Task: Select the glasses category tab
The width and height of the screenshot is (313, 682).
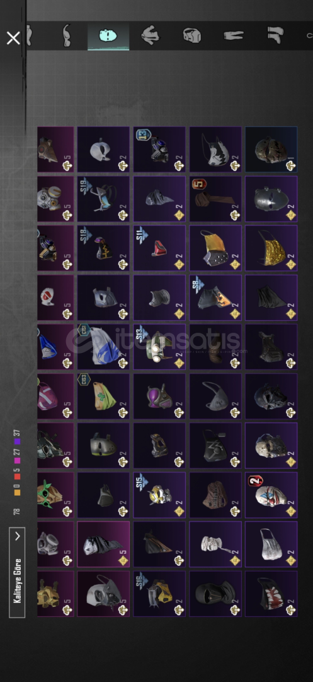Action: point(66,35)
